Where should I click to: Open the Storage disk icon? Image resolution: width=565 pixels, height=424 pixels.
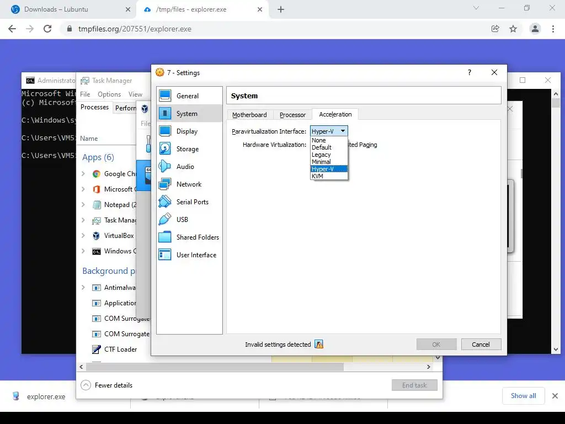pyautogui.click(x=165, y=149)
